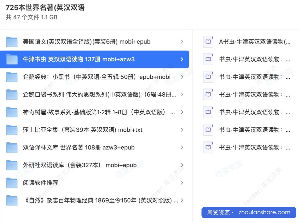Image resolution: width=300 pixels, height=222 pixels.
Task: Expand chevron on 阅读软件推荐 row
Action: (x=182, y=183)
